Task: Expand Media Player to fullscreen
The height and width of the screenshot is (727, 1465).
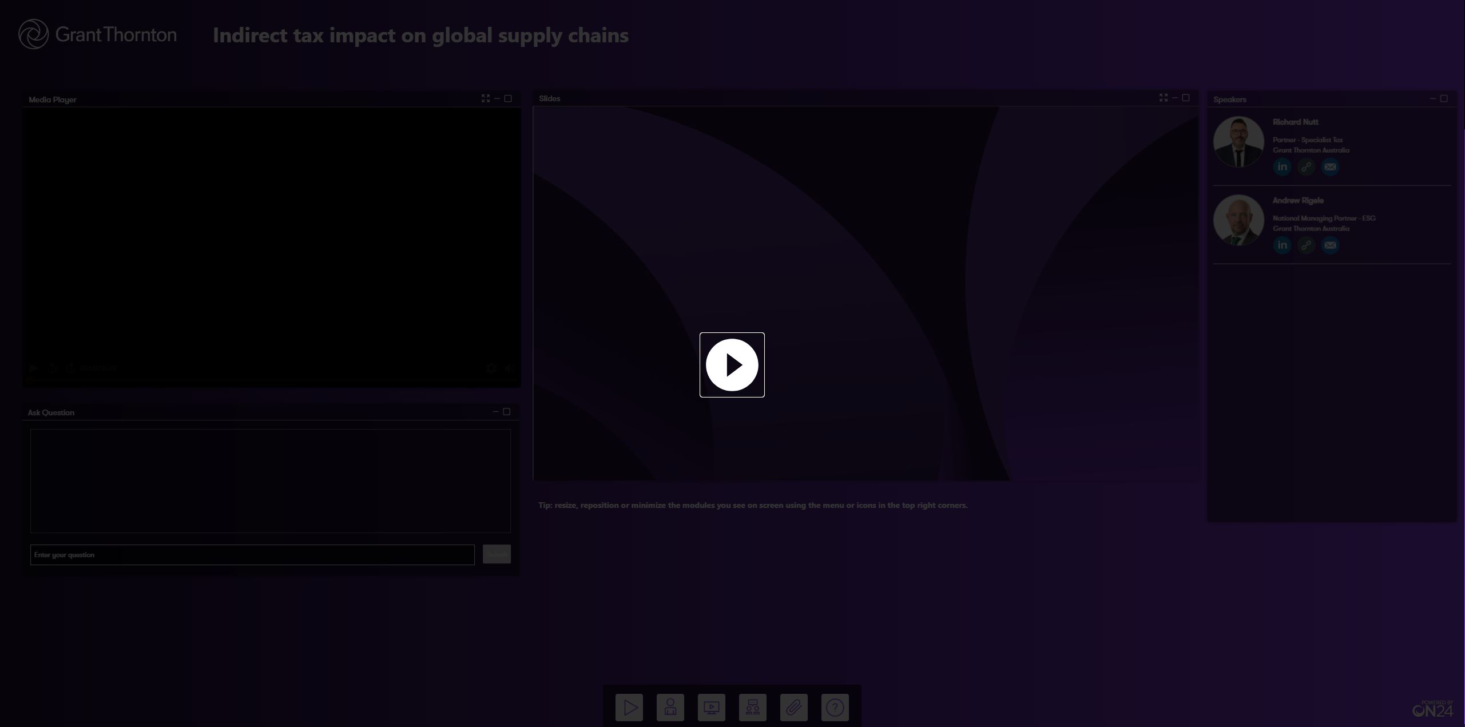Action: click(x=485, y=98)
